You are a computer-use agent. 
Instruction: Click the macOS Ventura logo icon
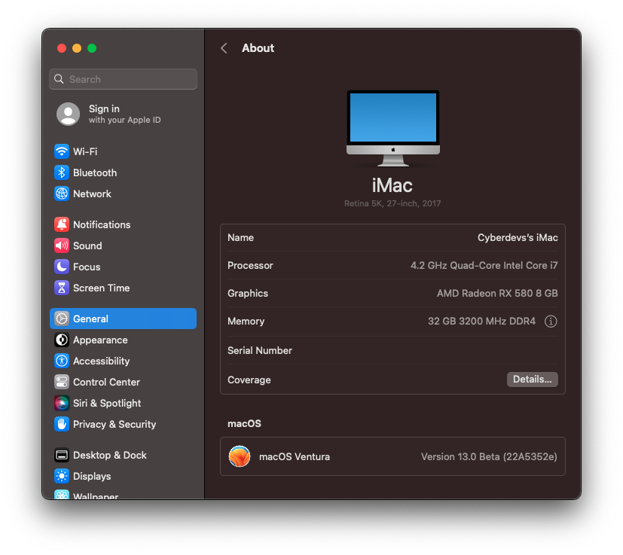pyautogui.click(x=240, y=456)
